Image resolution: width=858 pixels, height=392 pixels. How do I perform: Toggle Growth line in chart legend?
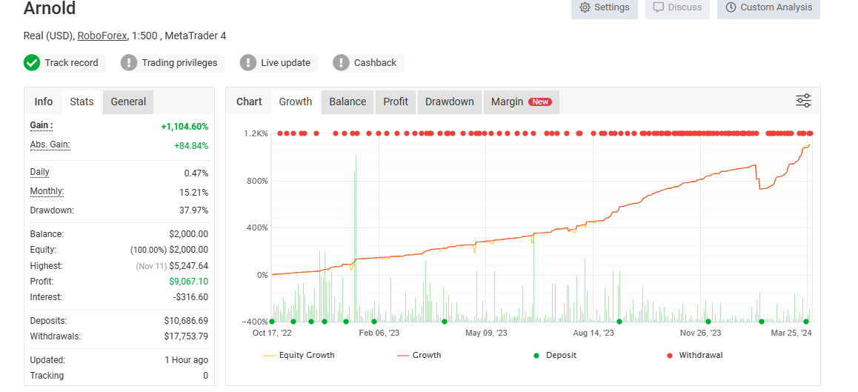pos(419,355)
